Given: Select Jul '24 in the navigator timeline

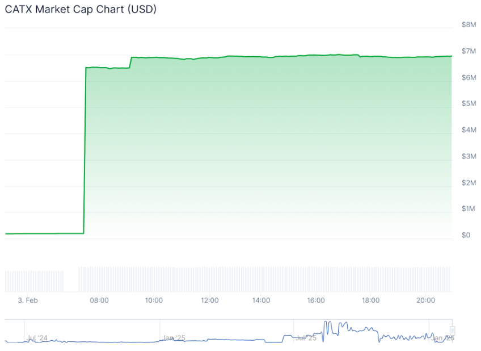Looking at the screenshot, I should point(37,338).
